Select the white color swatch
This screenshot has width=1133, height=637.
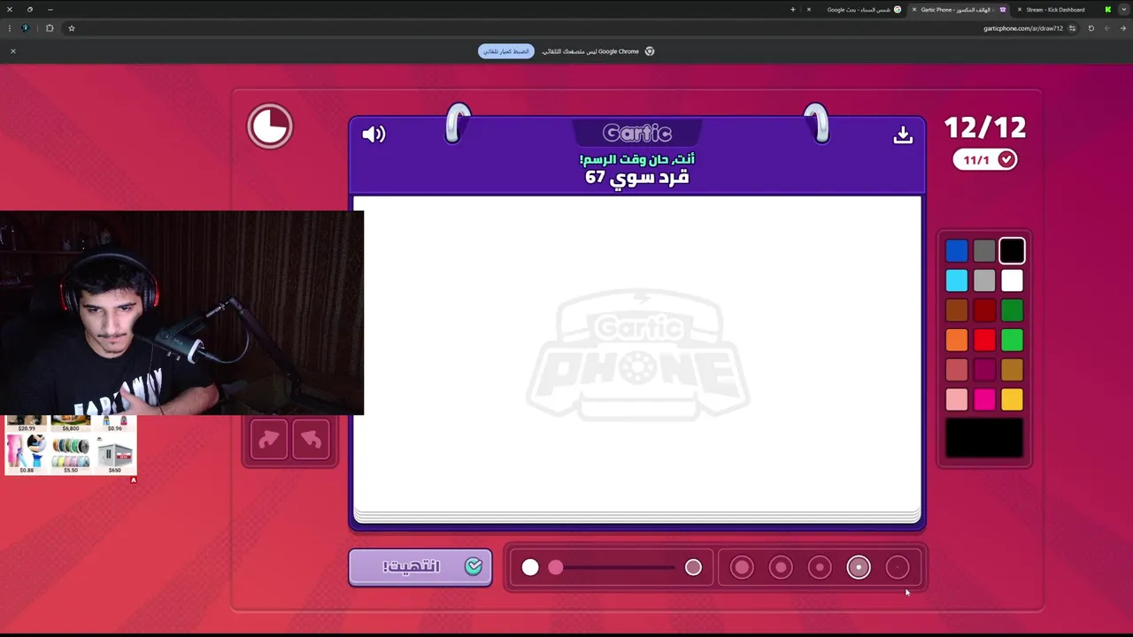[1012, 280]
